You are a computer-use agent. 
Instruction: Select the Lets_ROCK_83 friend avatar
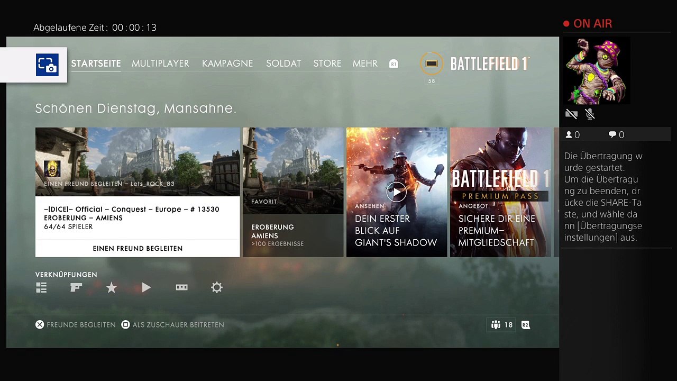click(x=52, y=169)
